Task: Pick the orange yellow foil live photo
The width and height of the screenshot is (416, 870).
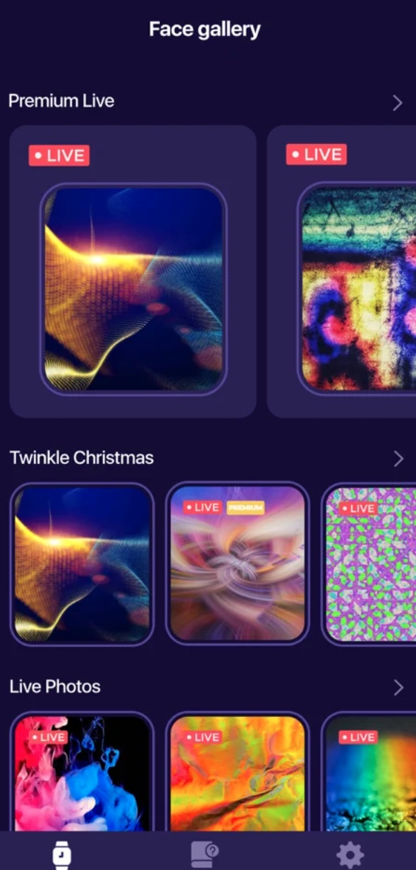Action: point(238,772)
